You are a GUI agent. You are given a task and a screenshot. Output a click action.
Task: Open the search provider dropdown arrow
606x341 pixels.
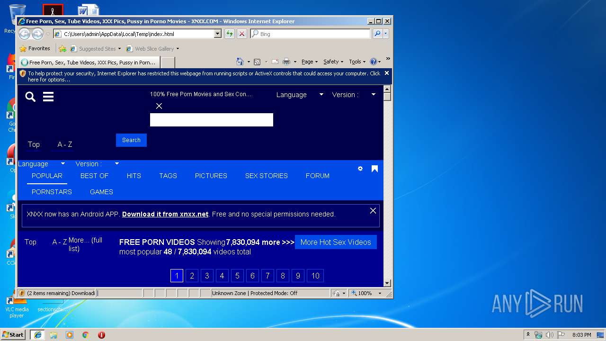[386, 34]
